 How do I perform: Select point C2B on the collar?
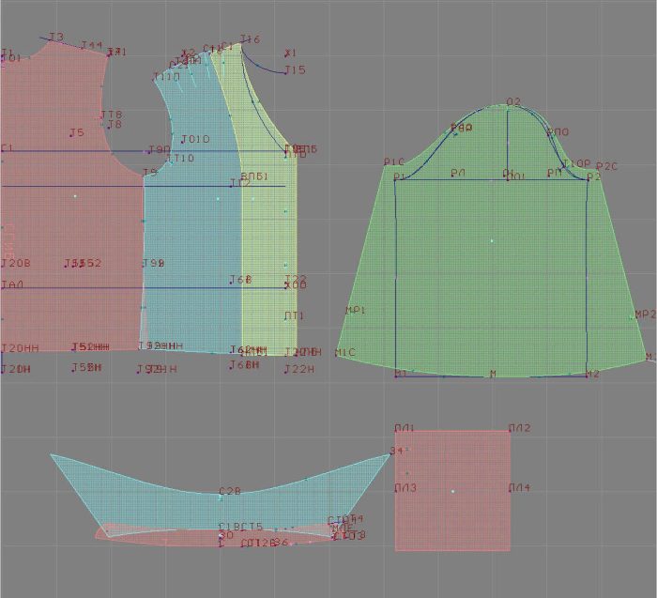pyautogui.click(x=229, y=492)
